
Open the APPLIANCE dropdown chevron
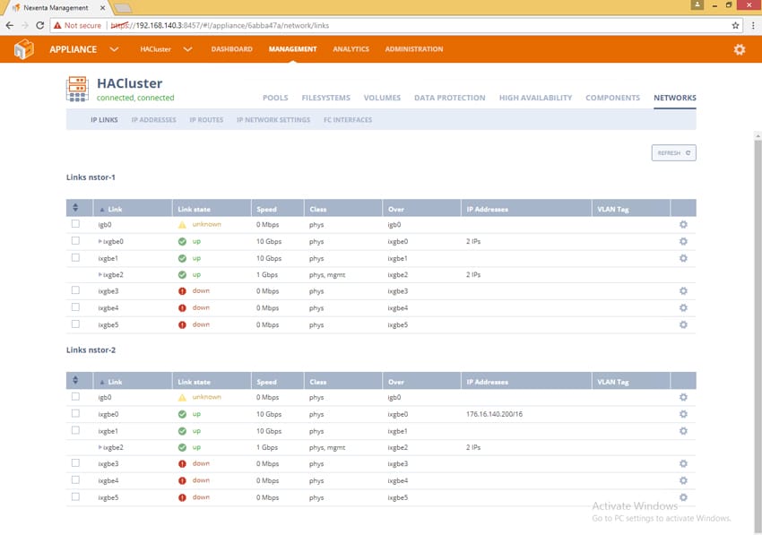114,49
